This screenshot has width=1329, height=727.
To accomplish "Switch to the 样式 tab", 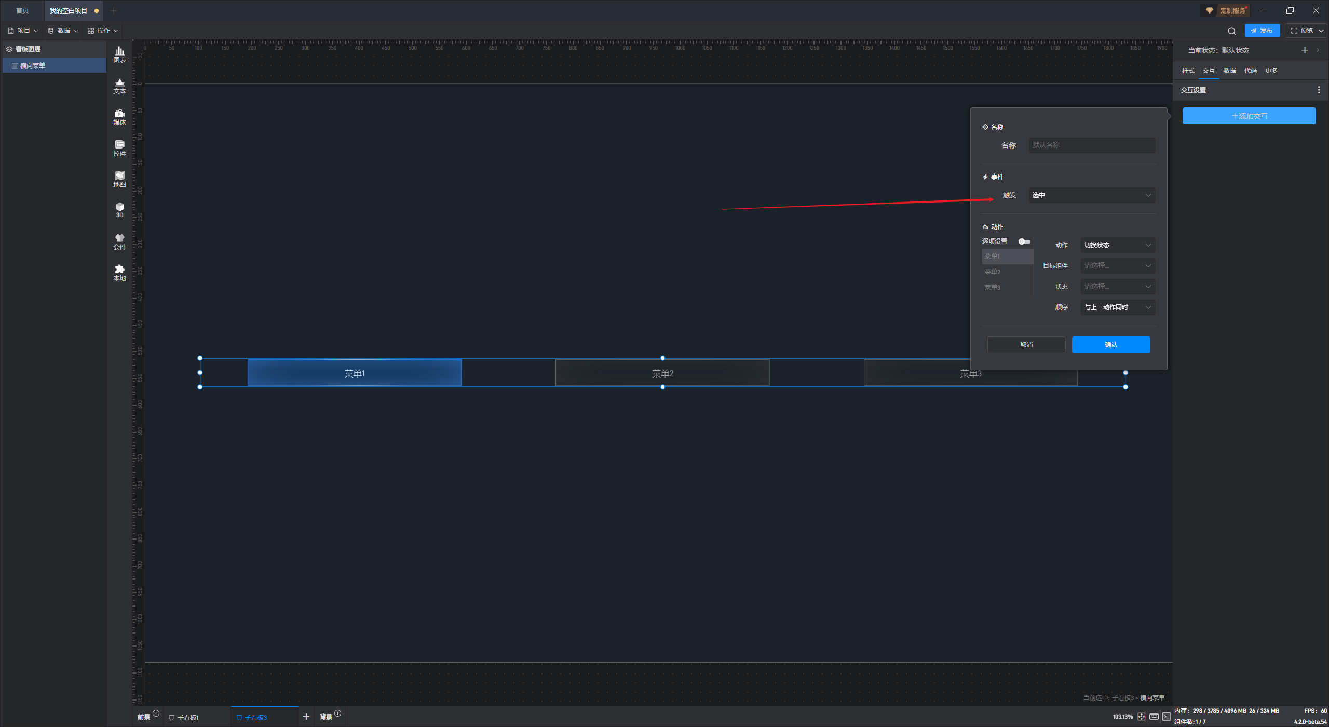I will tap(1188, 71).
